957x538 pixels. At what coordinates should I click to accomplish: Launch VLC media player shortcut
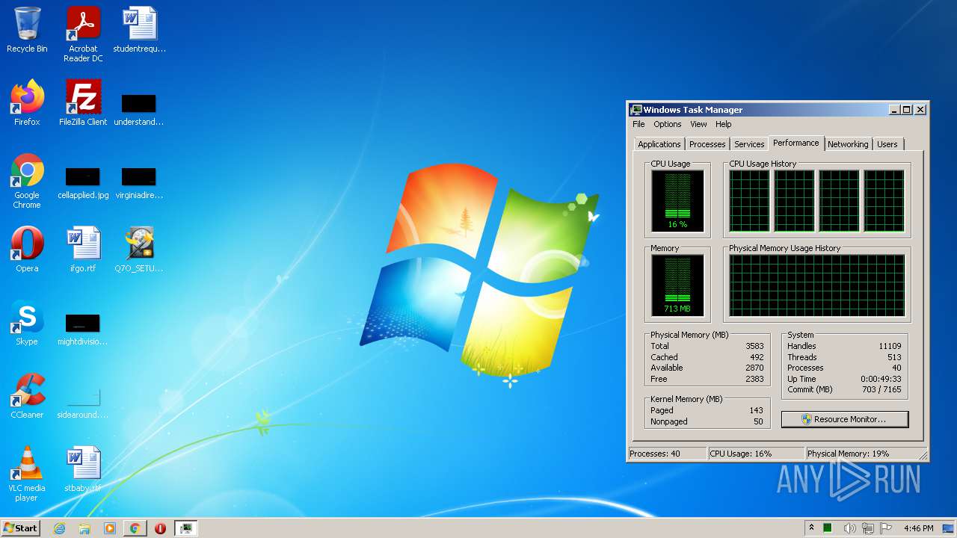[27, 474]
